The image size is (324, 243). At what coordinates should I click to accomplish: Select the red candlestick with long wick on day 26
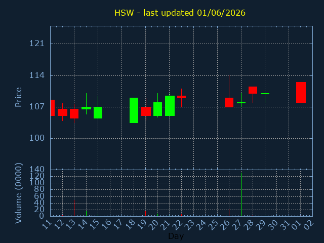(229, 102)
